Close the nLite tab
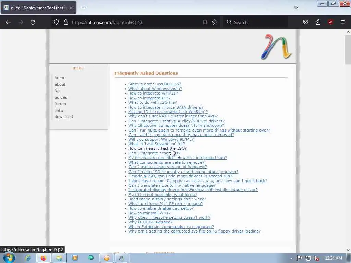The height and width of the screenshot is (263, 351). (x=71, y=8)
